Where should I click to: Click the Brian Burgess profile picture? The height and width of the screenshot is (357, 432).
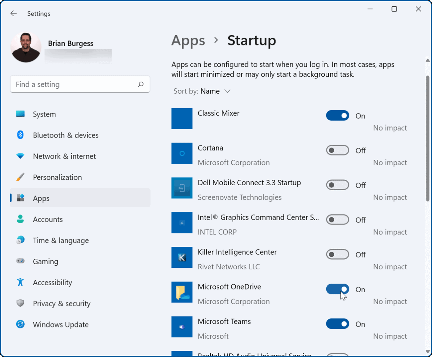[26, 47]
